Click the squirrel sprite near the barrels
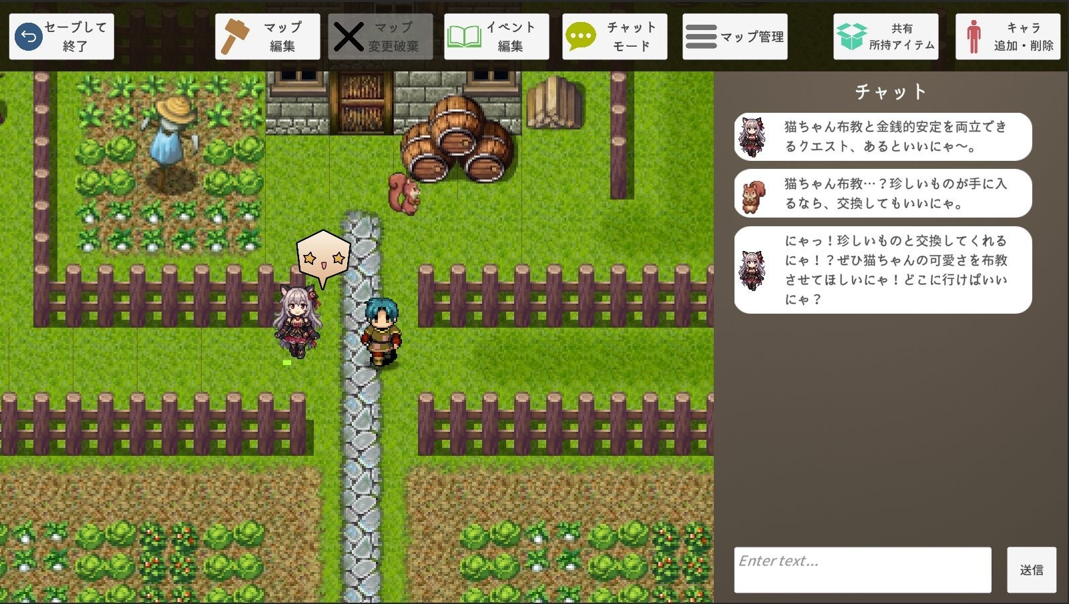 point(404,194)
